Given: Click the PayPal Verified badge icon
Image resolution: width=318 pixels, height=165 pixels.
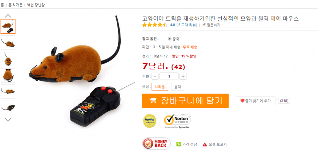Looking at the screenshot, I should (150, 121).
